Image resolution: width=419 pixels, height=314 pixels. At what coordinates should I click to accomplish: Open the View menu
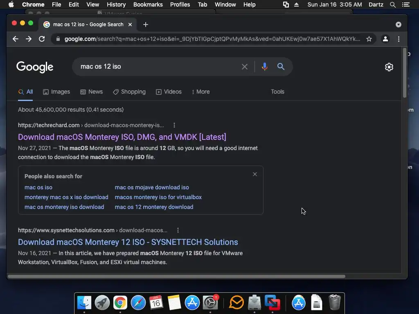[x=93, y=4]
